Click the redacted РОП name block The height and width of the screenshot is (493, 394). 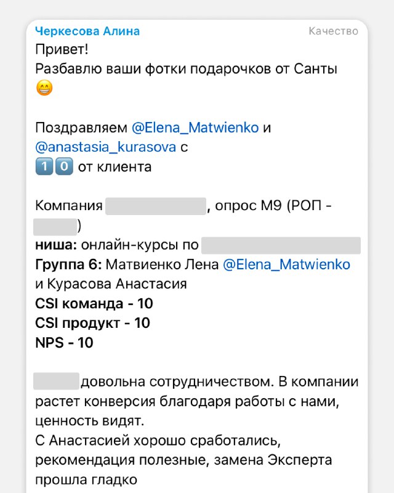click(x=55, y=226)
